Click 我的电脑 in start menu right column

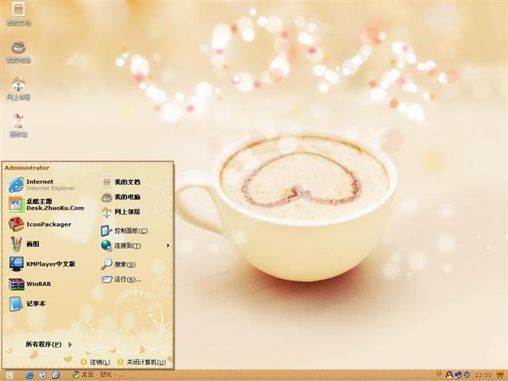tap(121, 197)
